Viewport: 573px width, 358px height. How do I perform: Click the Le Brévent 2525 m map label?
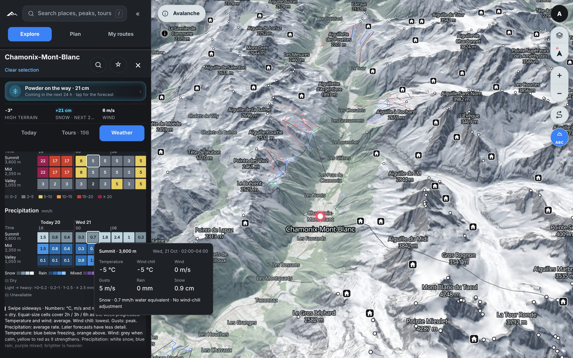point(249,186)
